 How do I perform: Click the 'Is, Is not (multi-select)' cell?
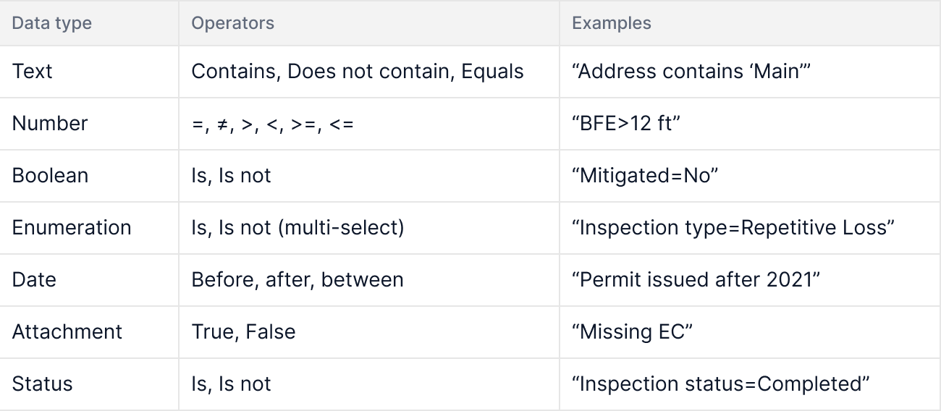298,228
